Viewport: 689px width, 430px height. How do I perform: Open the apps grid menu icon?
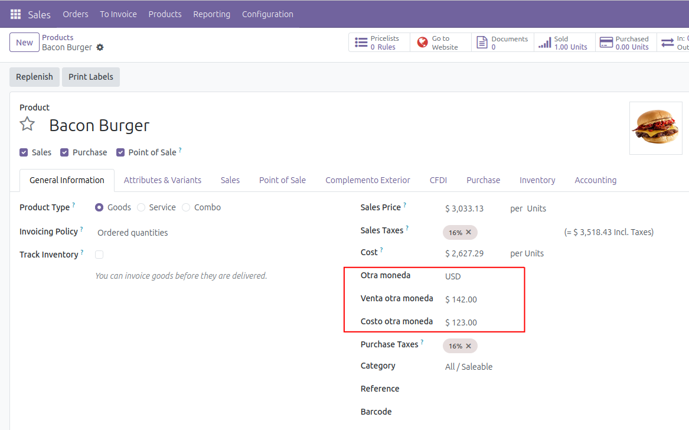click(15, 14)
